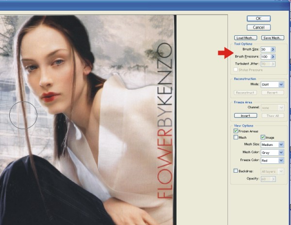Open the Brush Size slider arrow

point(273,49)
